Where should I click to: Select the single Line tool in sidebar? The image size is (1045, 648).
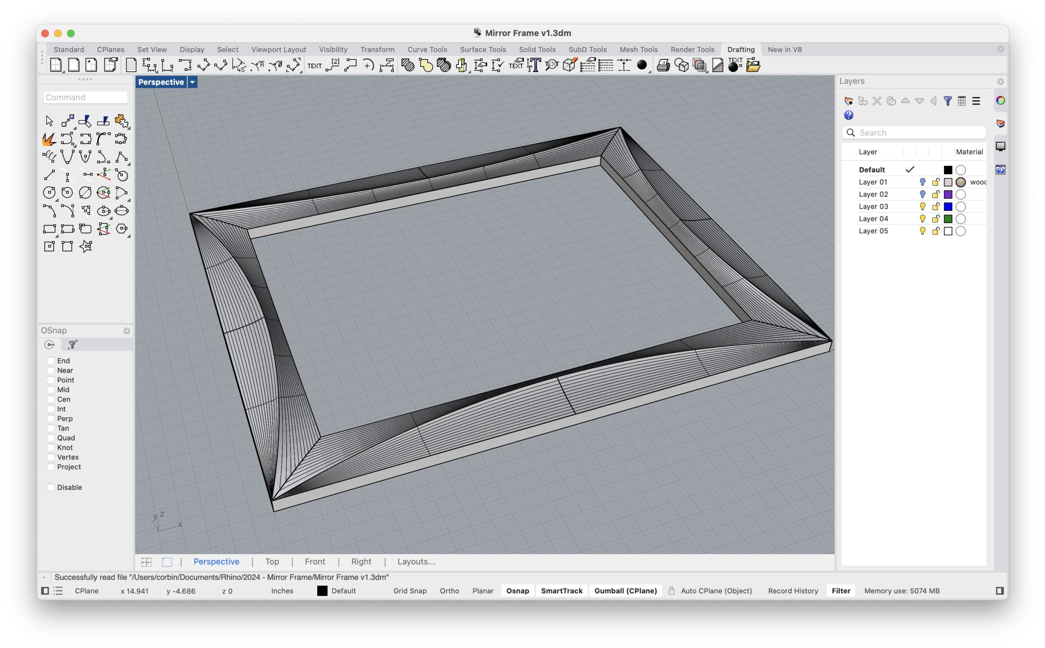[49, 175]
